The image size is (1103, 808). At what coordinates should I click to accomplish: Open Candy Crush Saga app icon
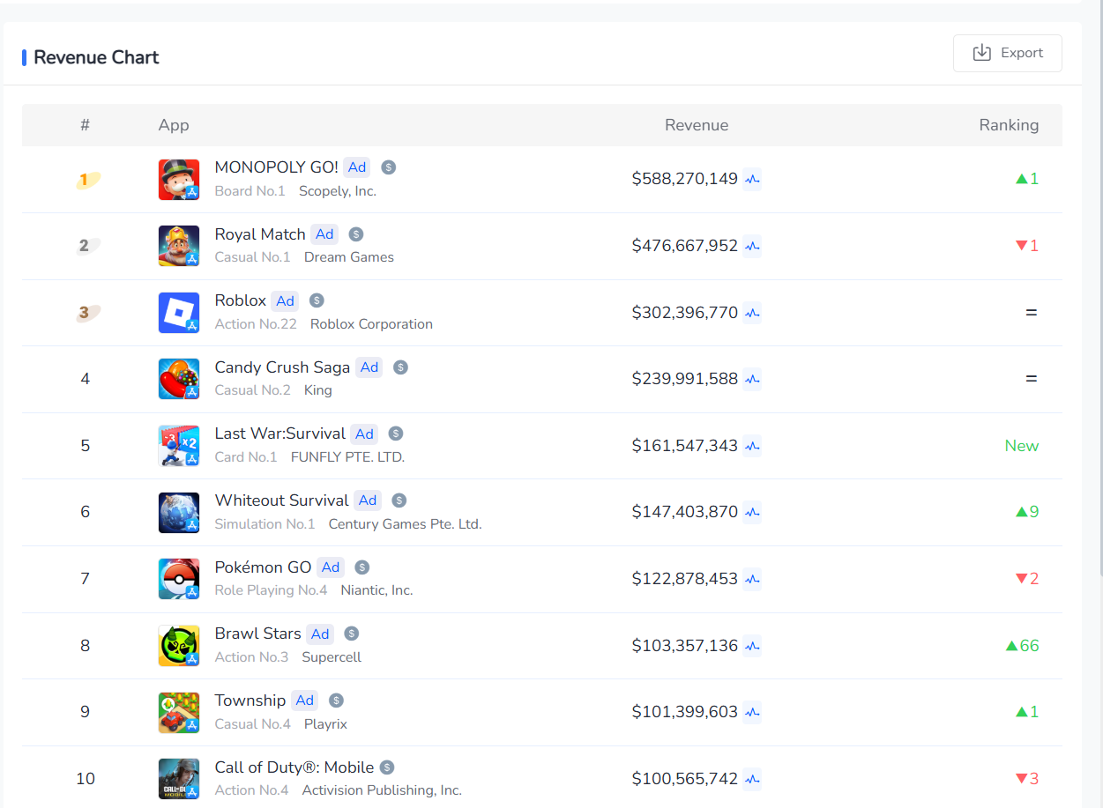pos(179,379)
